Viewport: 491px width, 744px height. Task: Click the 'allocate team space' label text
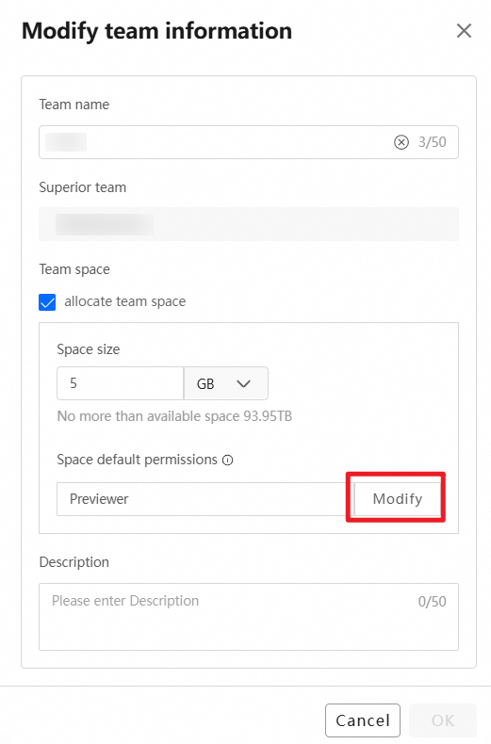(x=125, y=301)
